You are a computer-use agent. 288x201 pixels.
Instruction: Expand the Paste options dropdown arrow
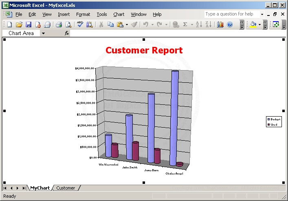[127, 24]
